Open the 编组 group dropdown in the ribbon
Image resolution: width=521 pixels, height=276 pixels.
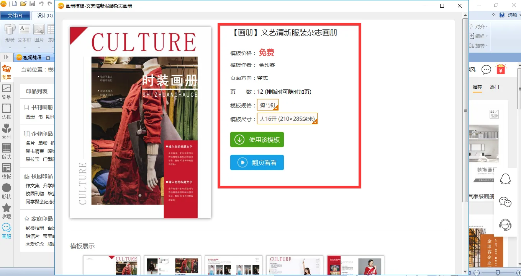(478, 36)
